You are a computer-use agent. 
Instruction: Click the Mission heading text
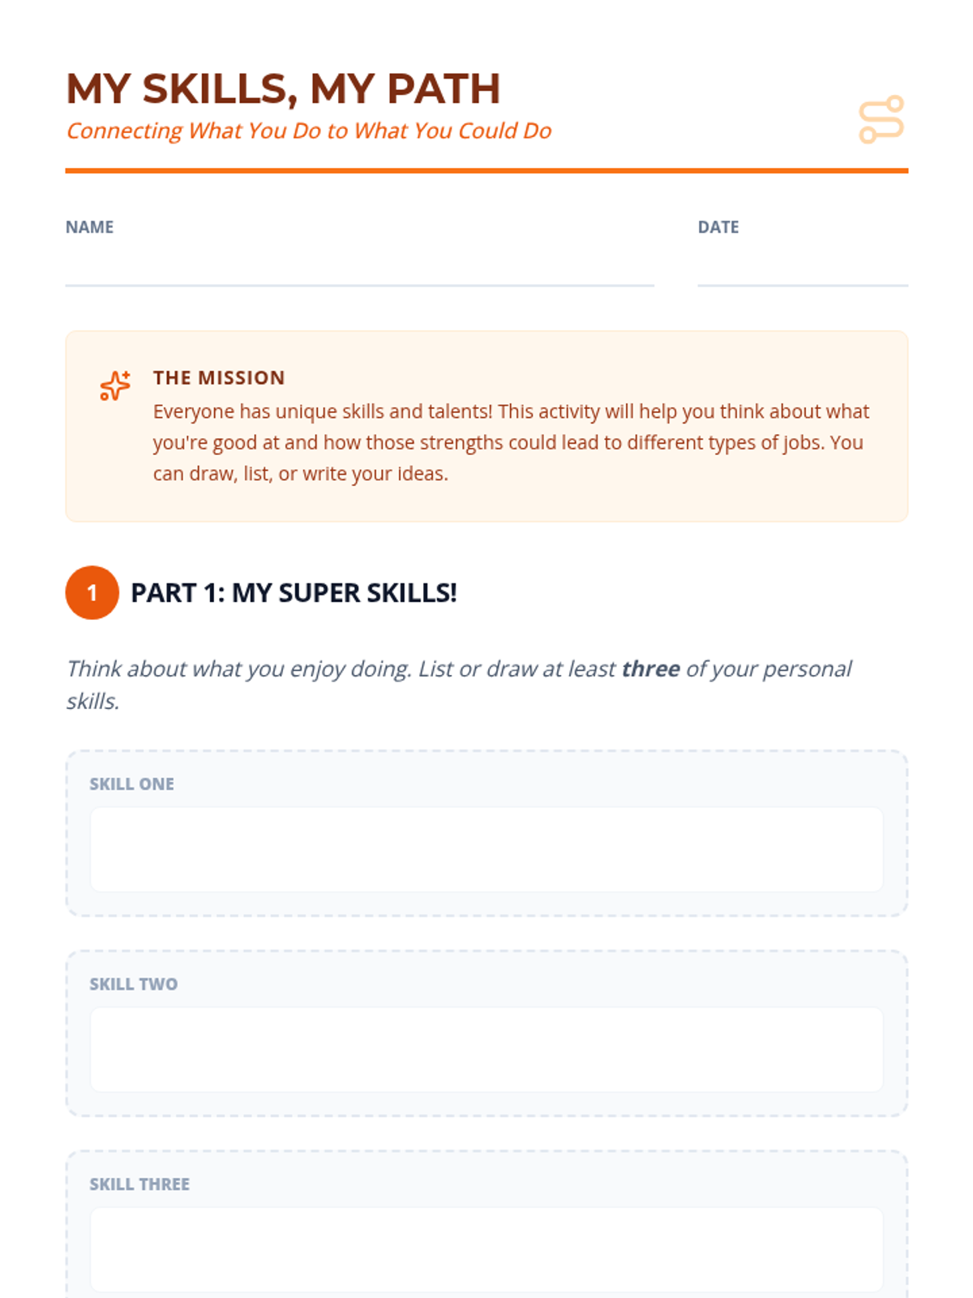219,378
